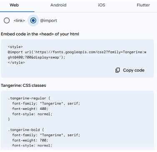This screenshot has height=152, width=157.
Task: Click the closing </style> tag line
Action: pos(16,63)
